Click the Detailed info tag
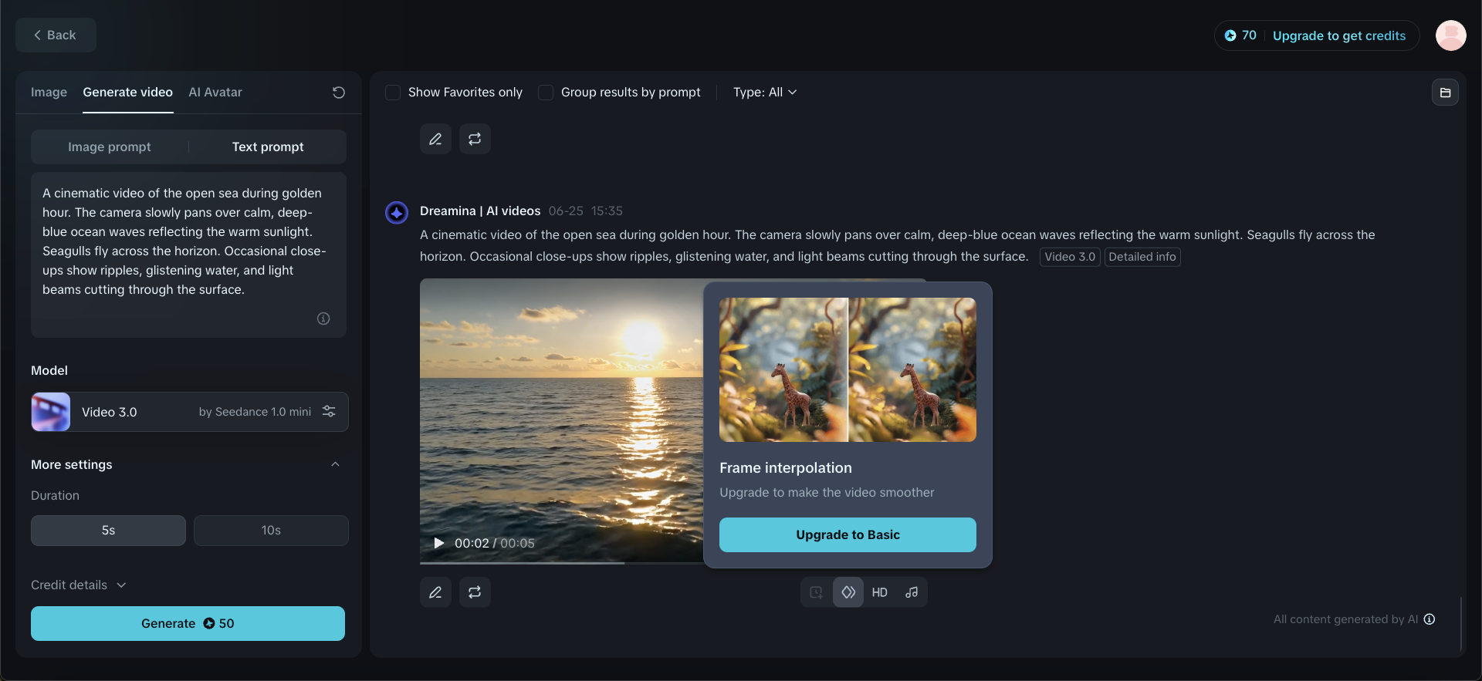The image size is (1482, 681). point(1142,257)
